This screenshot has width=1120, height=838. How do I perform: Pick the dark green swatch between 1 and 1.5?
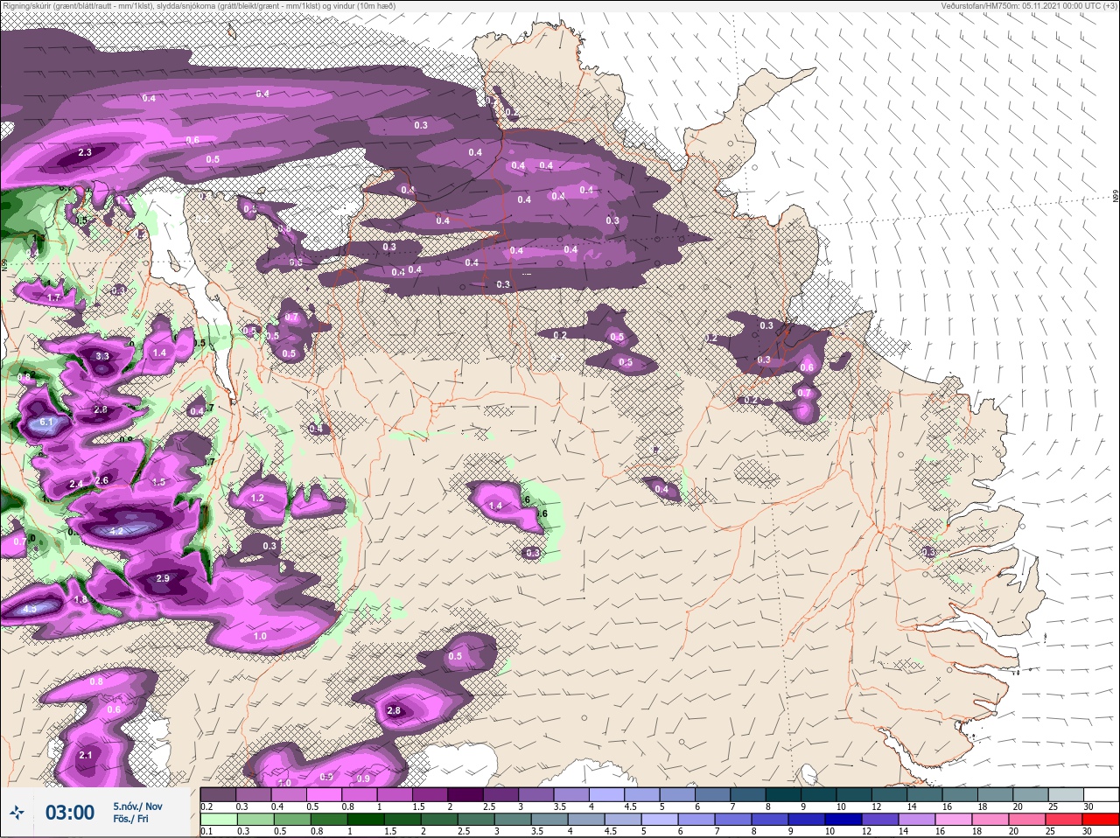pyautogui.click(x=365, y=819)
